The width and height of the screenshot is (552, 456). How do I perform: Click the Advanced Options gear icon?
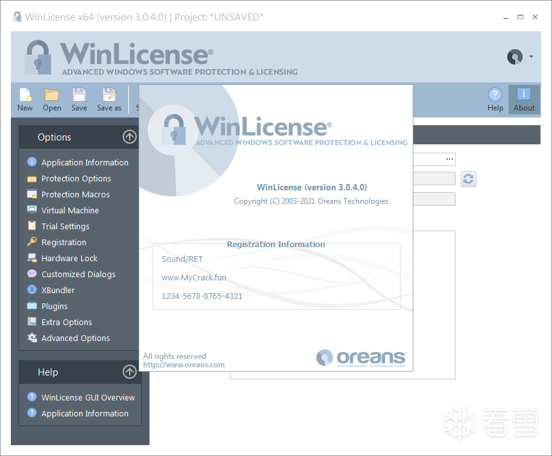[32, 337]
